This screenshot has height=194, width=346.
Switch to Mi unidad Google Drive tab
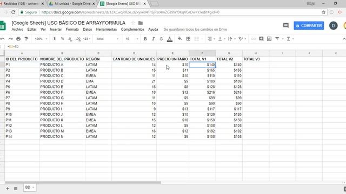pos(72,4)
